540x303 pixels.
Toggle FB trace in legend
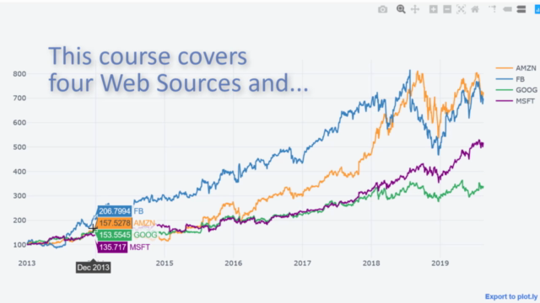click(510, 79)
